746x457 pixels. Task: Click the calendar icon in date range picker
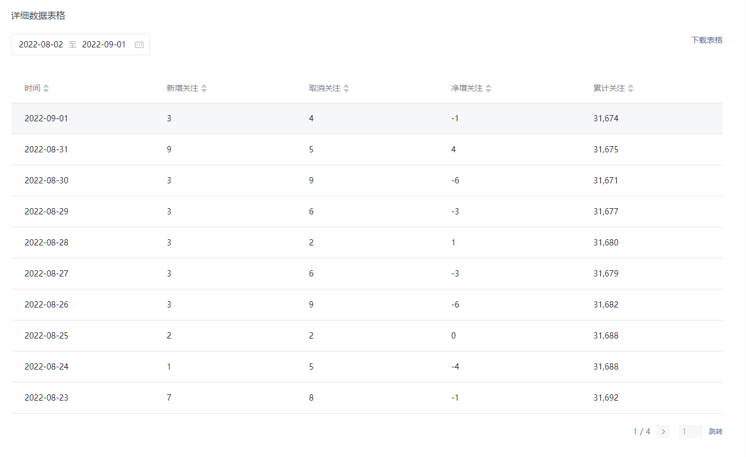pos(139,45)
